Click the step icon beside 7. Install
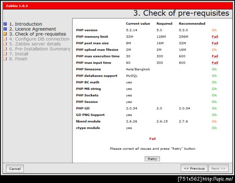The height and width of the screenshot is (183, 235). point(5,54)
